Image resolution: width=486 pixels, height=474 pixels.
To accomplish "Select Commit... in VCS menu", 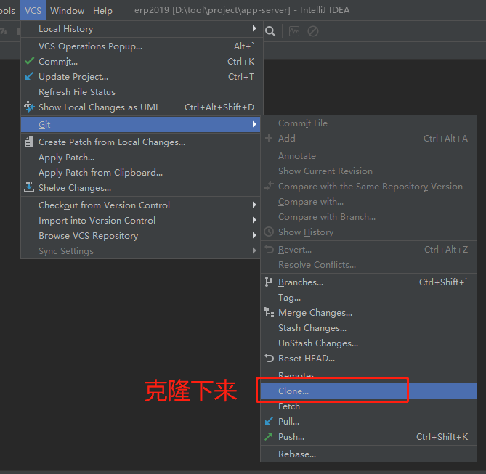I will click(142, 62).
